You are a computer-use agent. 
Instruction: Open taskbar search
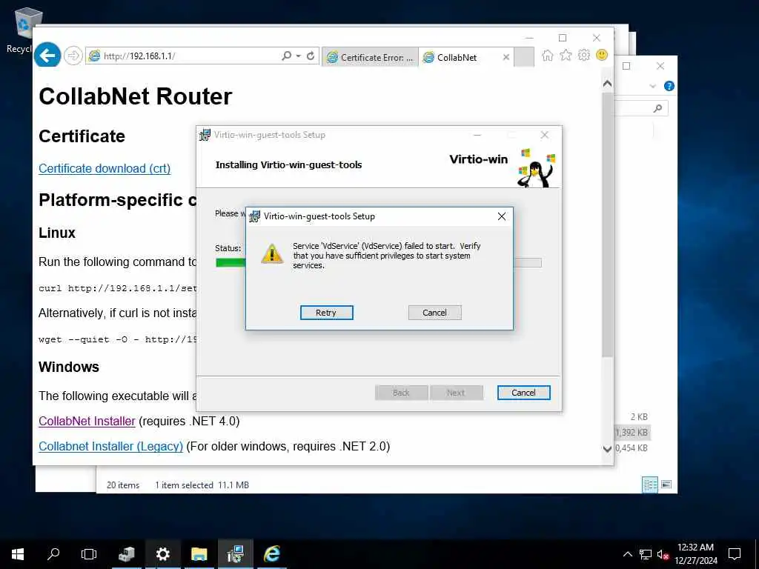[53, 554]
